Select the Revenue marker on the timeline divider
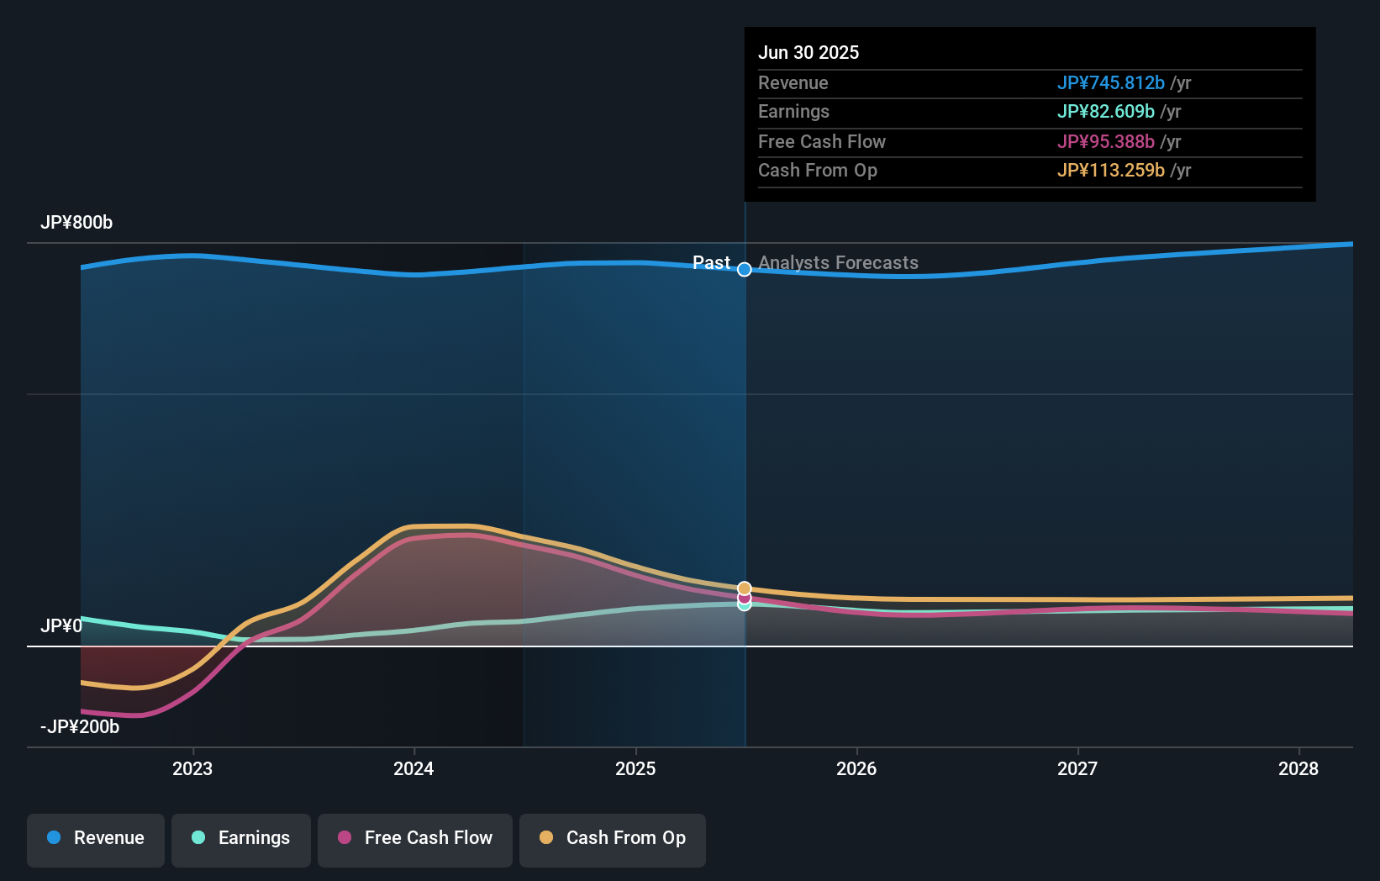 [x=744, y=269]
